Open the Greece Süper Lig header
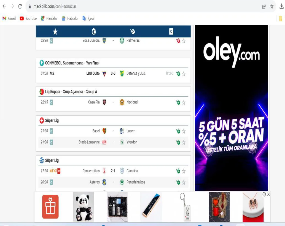 click(52, 160)
